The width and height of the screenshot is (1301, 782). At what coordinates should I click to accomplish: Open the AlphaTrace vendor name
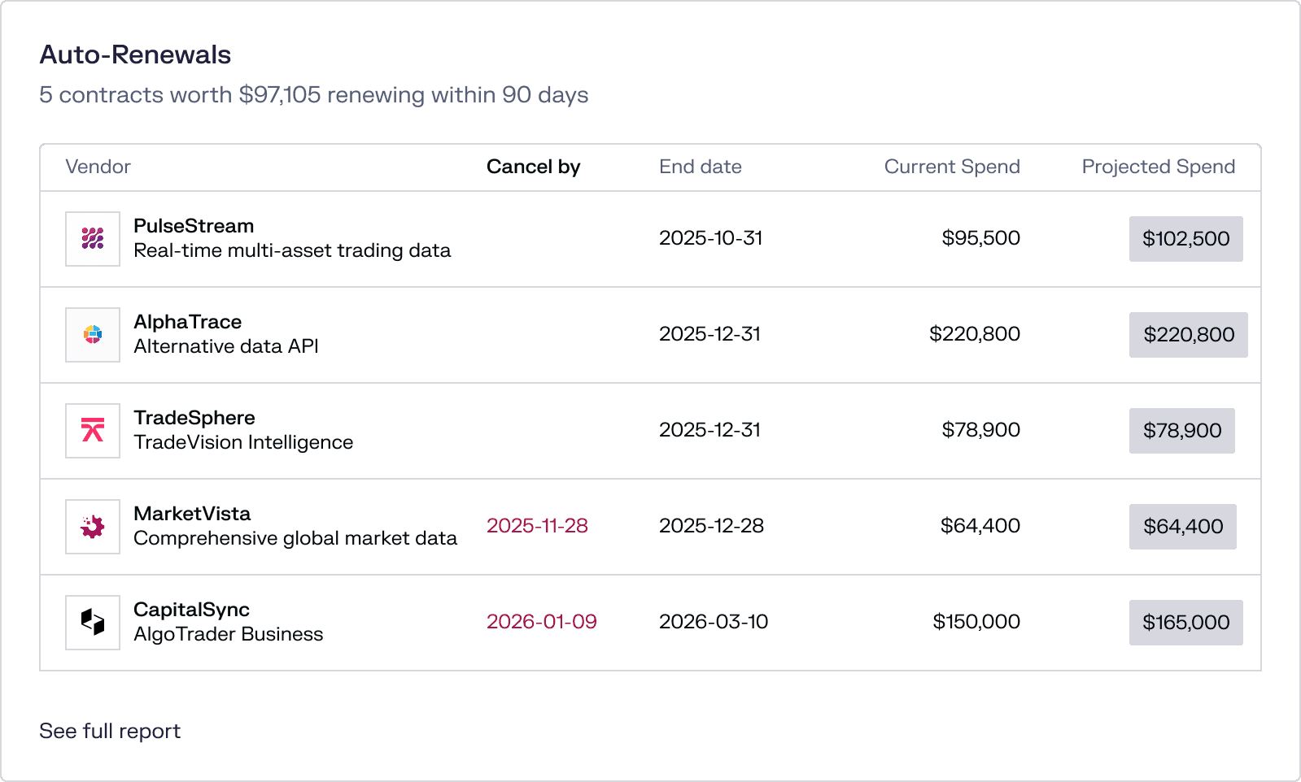tap(187, 322)
